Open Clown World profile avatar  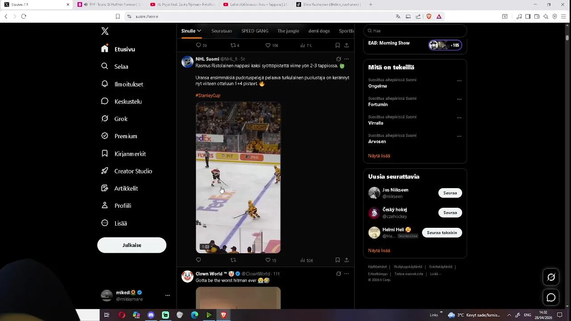click(x=187, y=276)
